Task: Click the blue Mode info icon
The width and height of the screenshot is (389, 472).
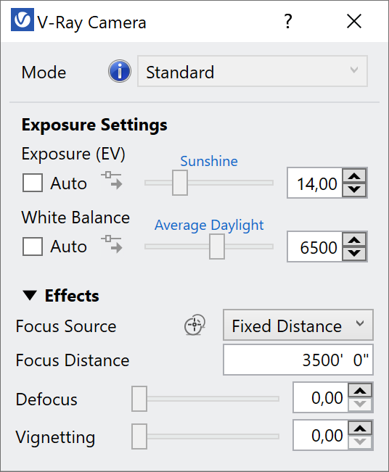Action: point(120,71)
